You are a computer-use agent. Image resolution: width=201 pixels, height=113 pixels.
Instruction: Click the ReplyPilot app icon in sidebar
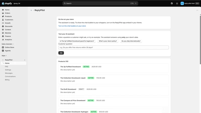(3, 60)
